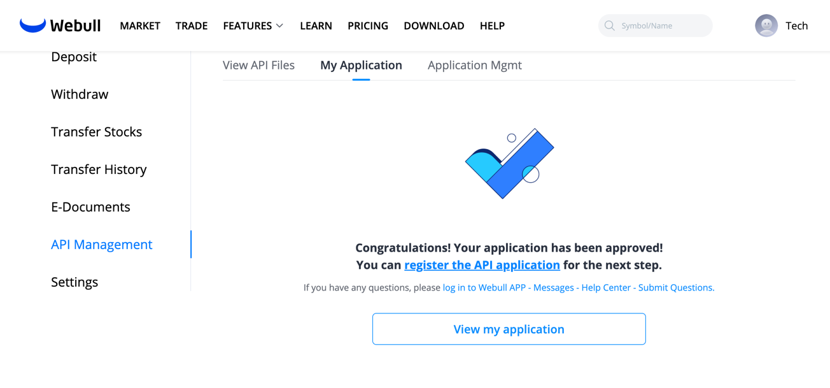The height and width of the screenshot is (388, 830).
Task: Follow the register the API application link
Action: pyautogui.click(x=482, y=265)
